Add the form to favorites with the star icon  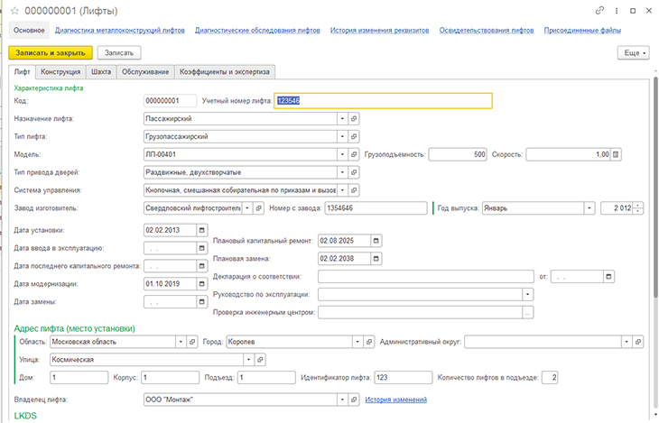click(14, 11)
